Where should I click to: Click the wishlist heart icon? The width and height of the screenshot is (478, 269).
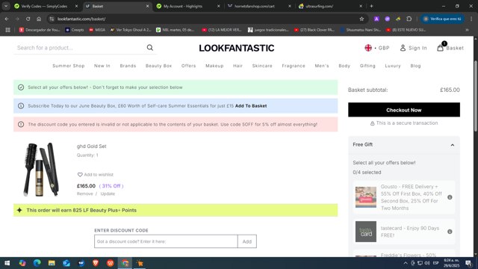point(80,174)
